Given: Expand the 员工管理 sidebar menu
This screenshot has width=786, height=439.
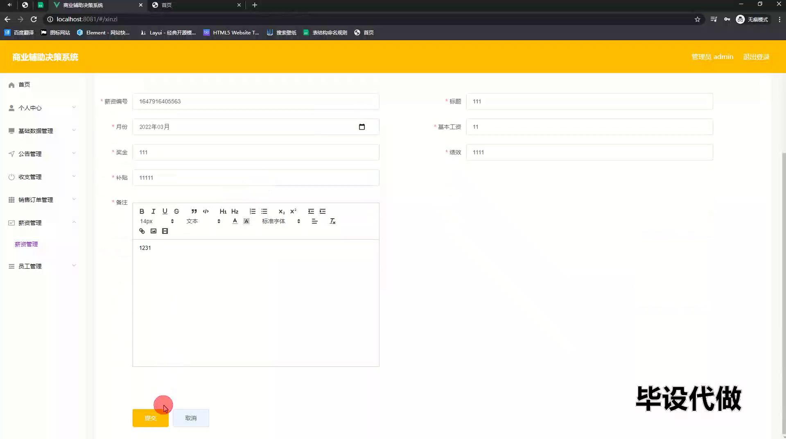Looking at the screenshot, I should coord(42,266).
